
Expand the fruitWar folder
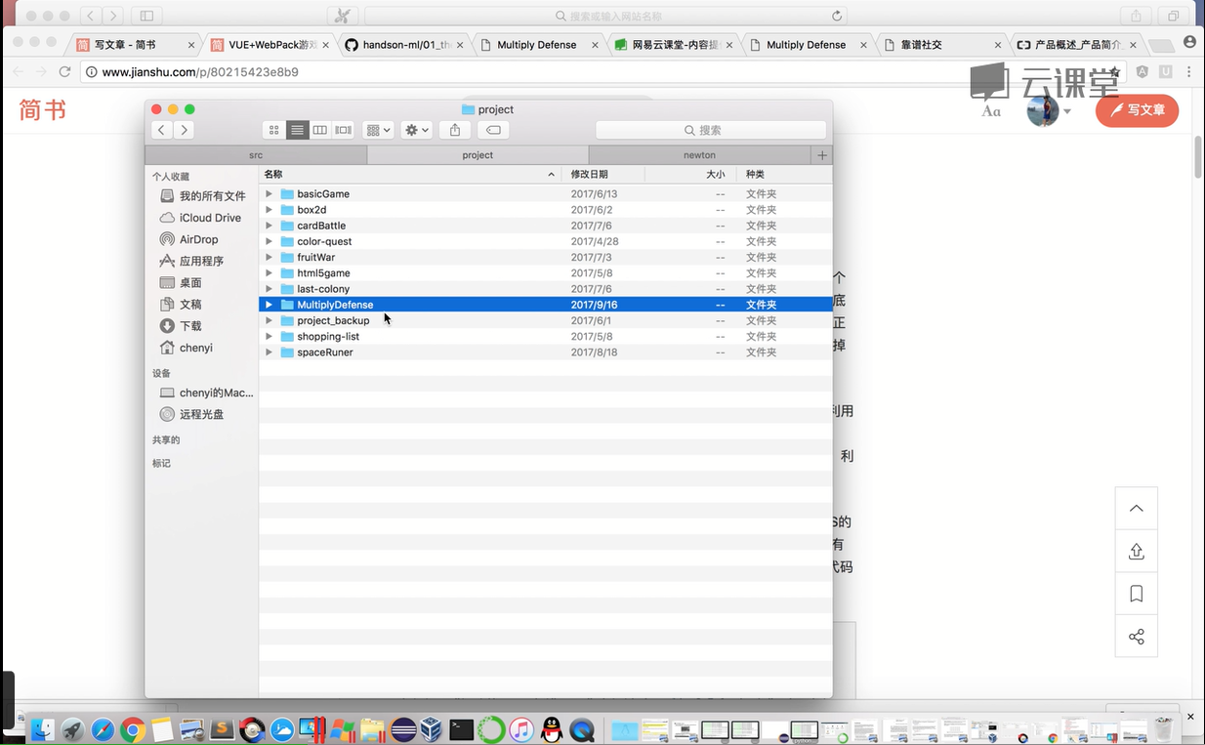269,258
